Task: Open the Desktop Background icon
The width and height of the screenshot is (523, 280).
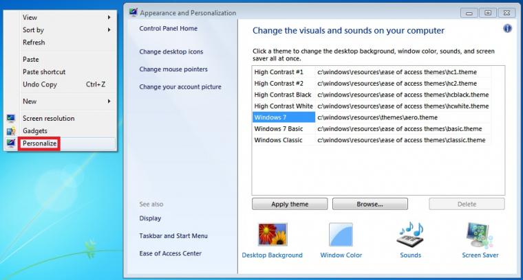Action: 273,234
